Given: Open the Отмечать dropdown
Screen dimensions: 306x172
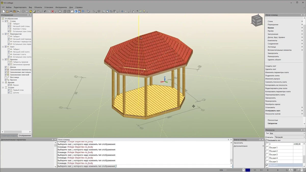Looking at the screenshot, I should pyautogui.click(x=290, y=137).
